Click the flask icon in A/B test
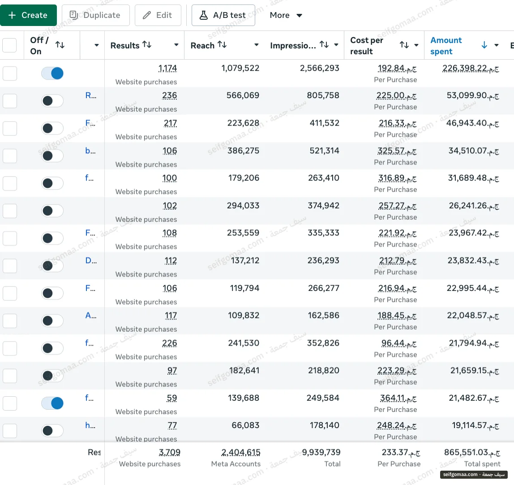The height and width of the screenshot is (485, 514). [x=204, y=15]
